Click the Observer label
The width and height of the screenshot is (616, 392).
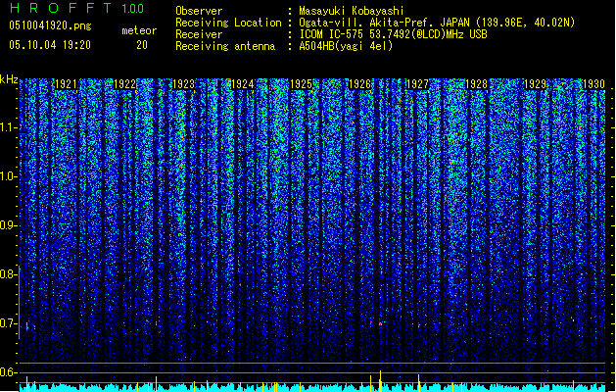(x=199, y=11)
